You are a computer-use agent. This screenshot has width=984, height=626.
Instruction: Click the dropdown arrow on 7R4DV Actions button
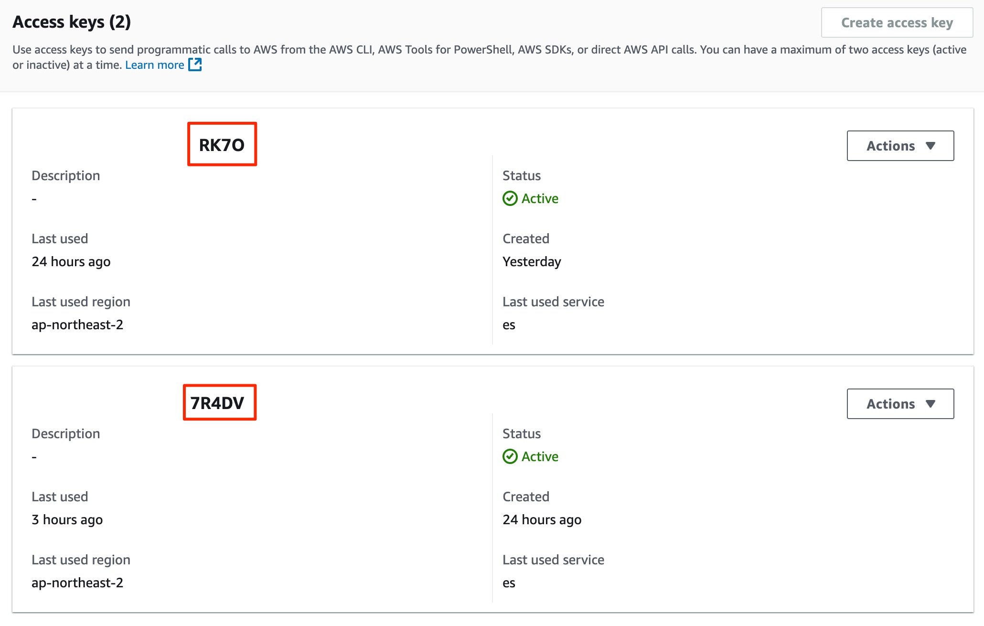point(931,404)
